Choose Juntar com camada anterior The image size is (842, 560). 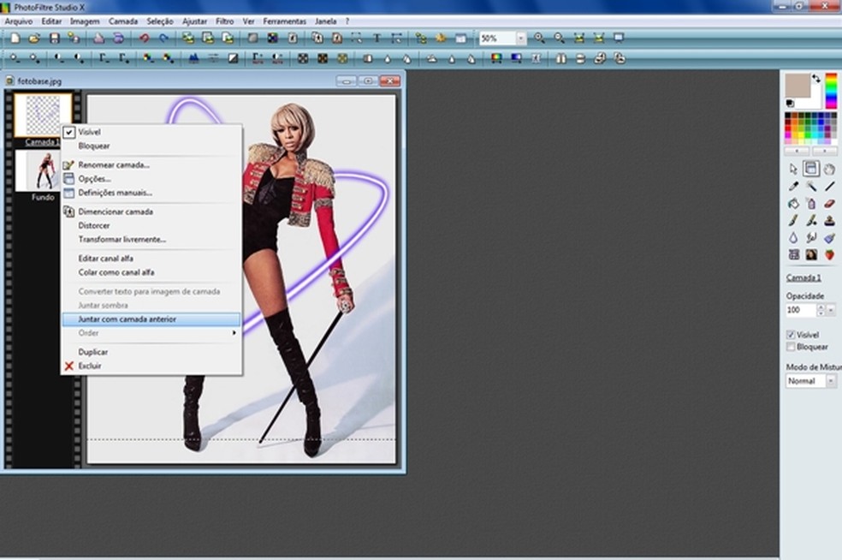tap(127, 319)
